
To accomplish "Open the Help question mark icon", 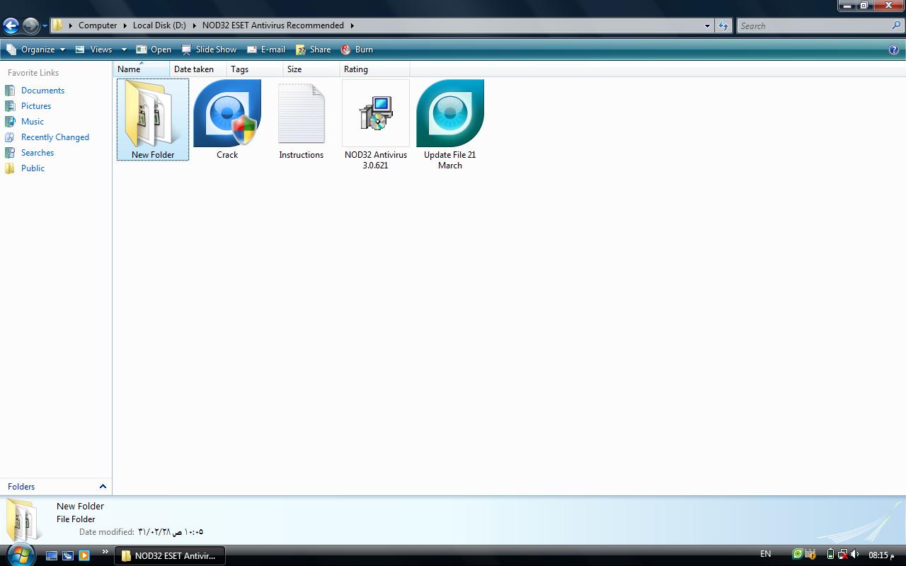I will tap(894, 50).
